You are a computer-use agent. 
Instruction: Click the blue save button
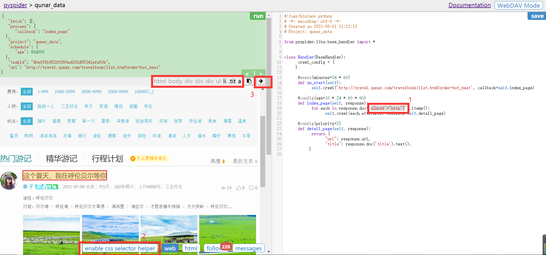pos(537,16)
